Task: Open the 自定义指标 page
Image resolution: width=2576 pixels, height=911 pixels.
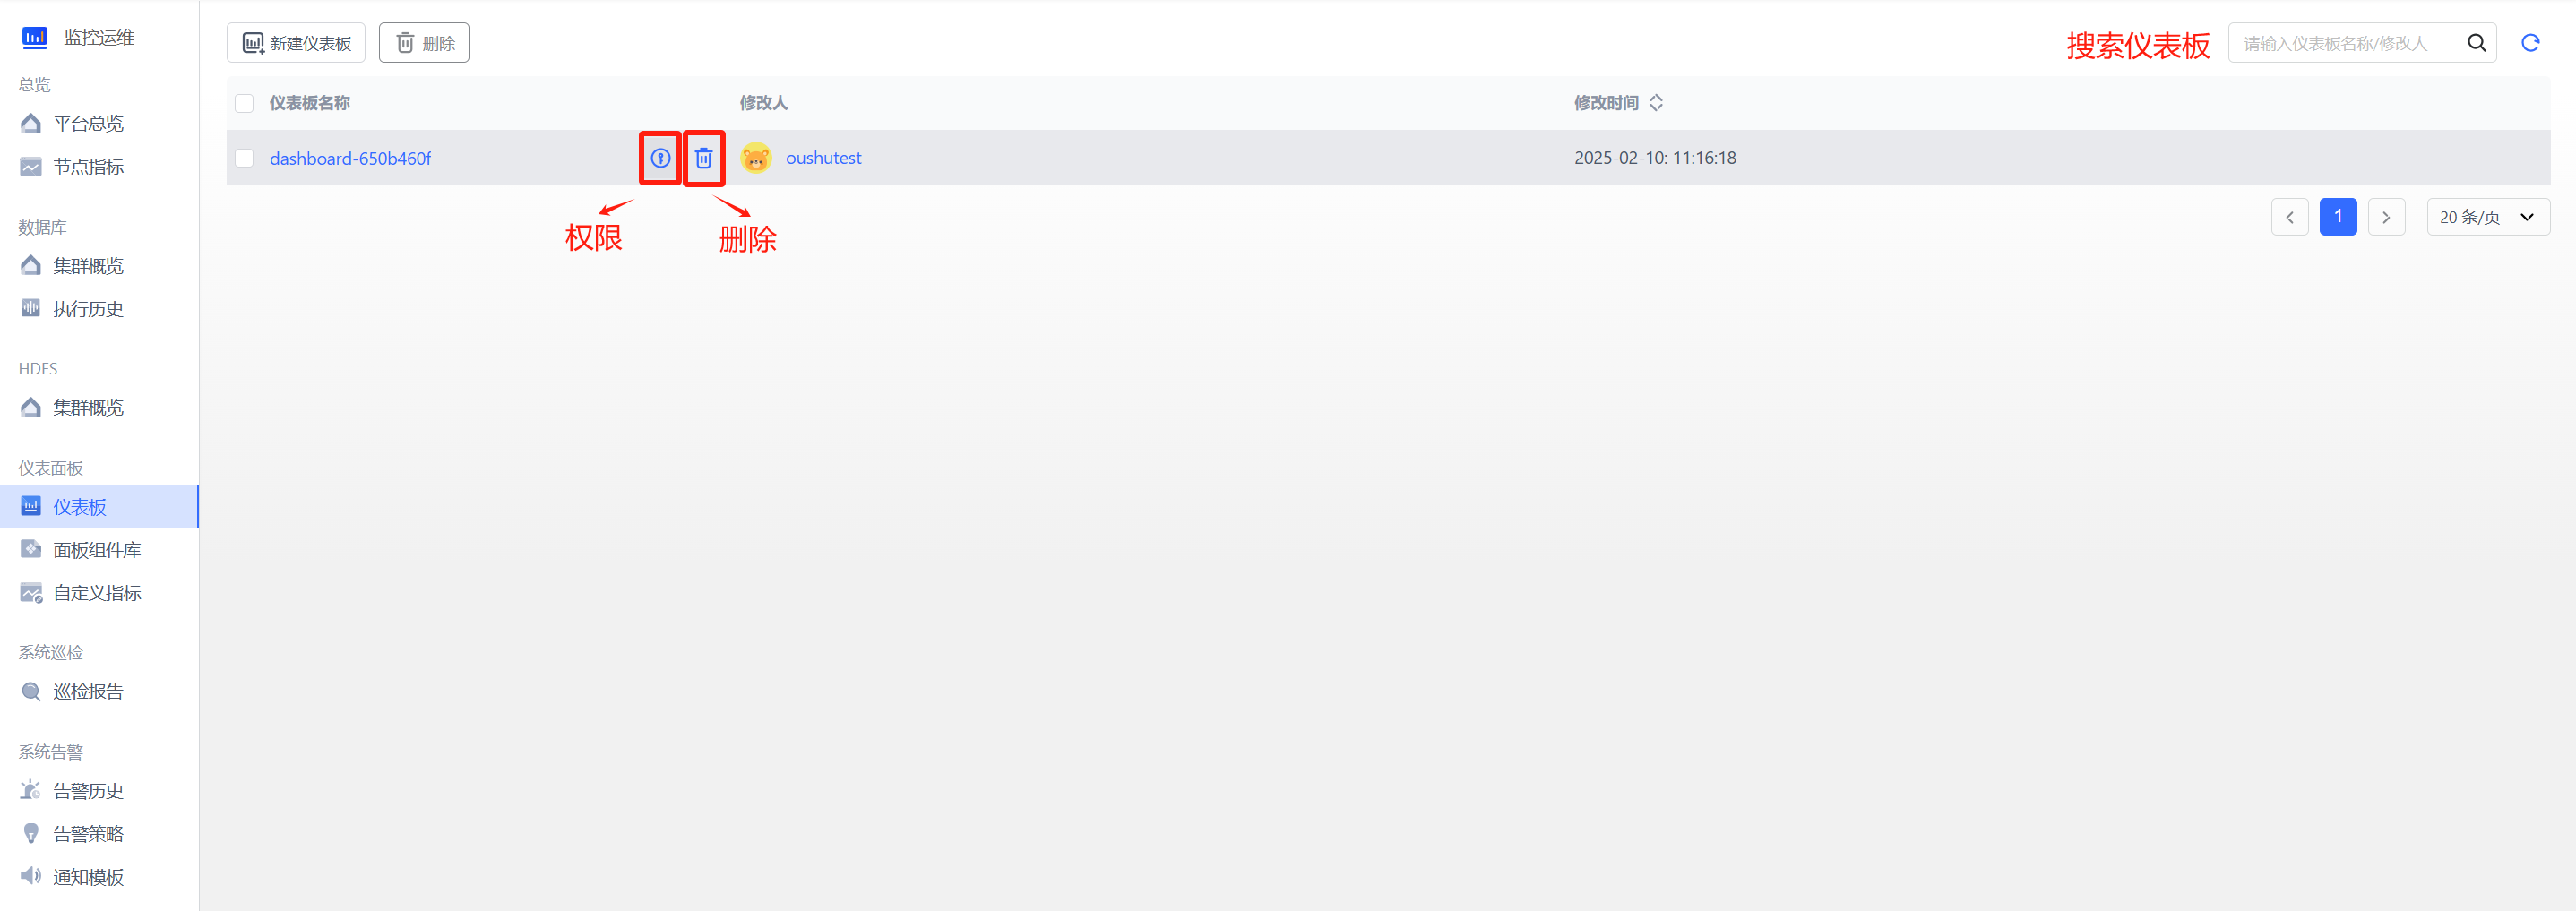Action: click(97, 593)
